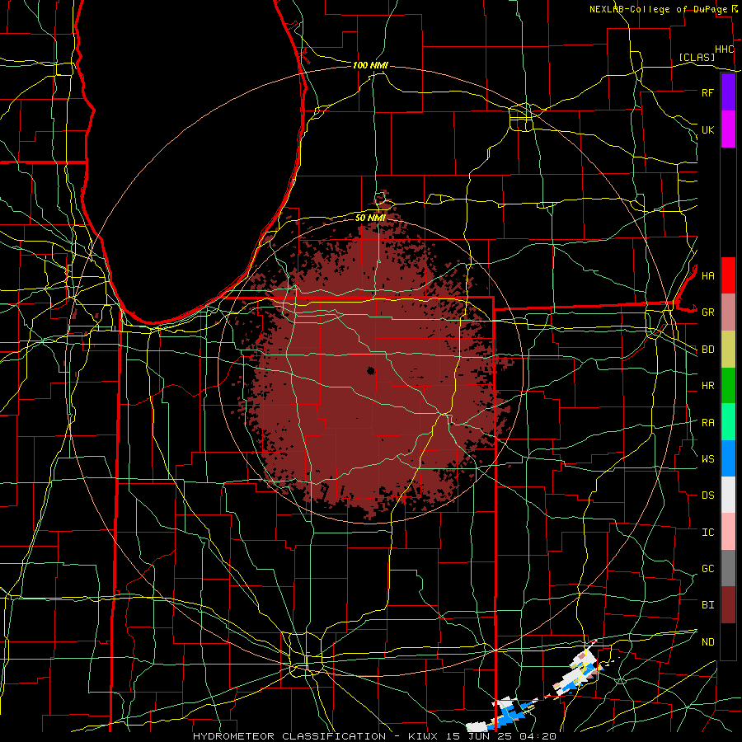Click the magenta UK color swatch
The height and width of the screenshot is (742, 742).
click(728, 129)
